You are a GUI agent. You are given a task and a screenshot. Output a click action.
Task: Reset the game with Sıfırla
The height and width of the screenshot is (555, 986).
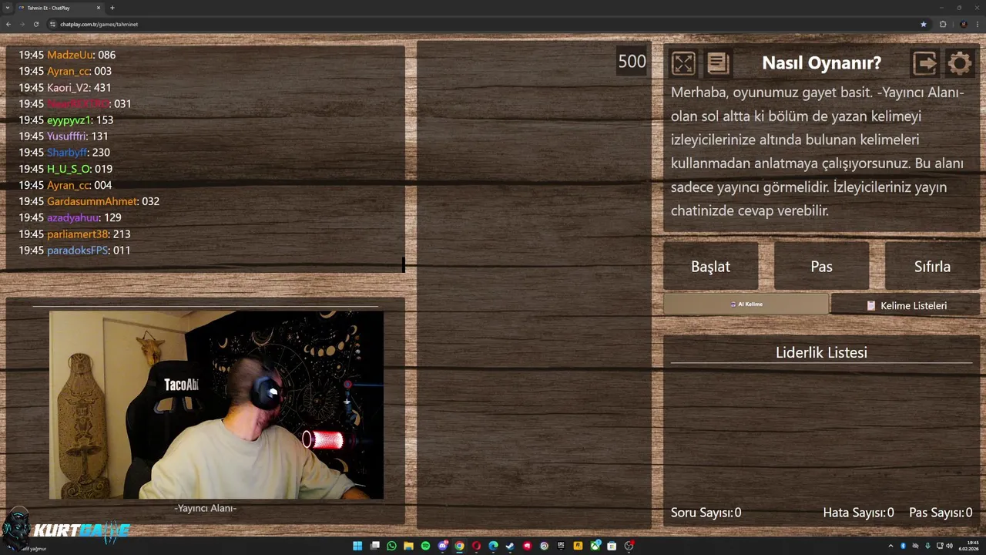click(x=932, y=267)
